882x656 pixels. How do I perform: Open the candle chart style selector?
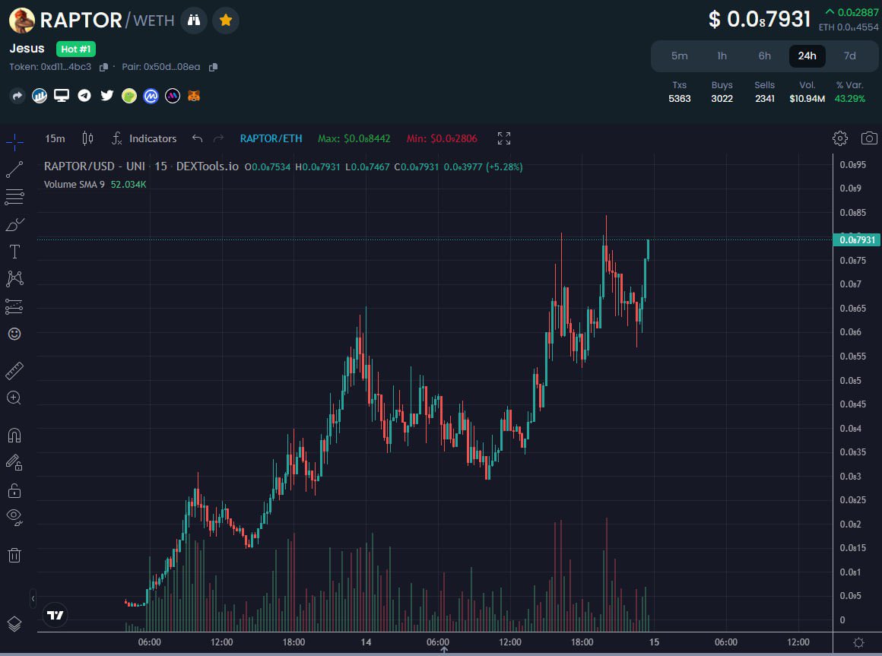(87, 138)
